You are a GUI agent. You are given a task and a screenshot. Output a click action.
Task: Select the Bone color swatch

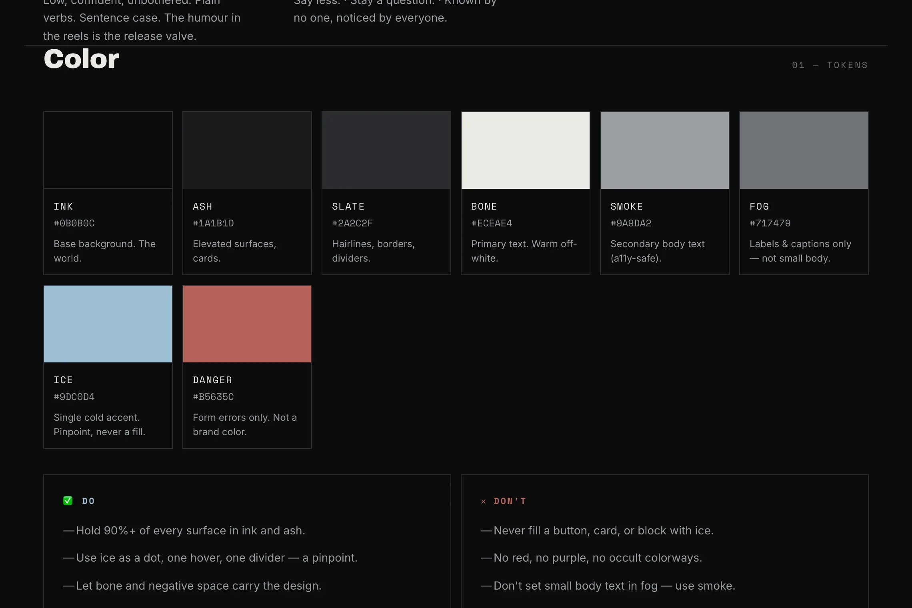526,150
